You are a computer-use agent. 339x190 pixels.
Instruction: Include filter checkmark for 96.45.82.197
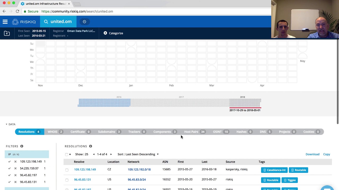(x=10, y=175)
